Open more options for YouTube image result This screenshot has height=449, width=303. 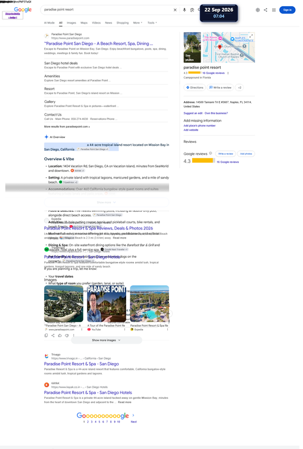click(124, 329)
